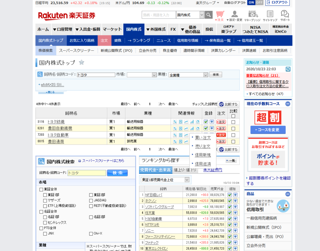320x251 pixels.
Task: Select 信用新規 from the order popup
Action: tap(202, 155)
